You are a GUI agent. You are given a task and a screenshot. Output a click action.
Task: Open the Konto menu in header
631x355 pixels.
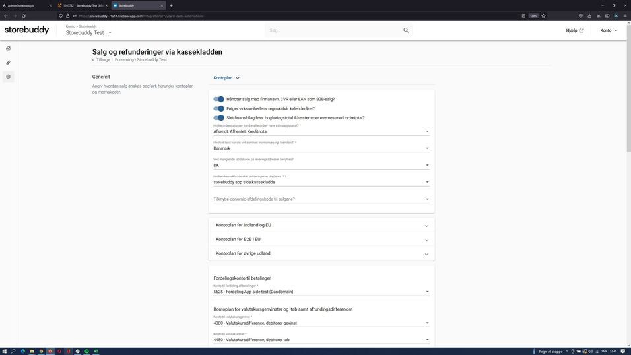pyautogui.click(x=609, y=30)
